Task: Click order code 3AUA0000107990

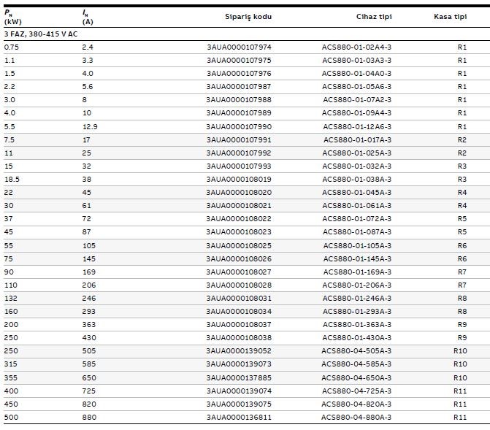Action: [239, 126]
